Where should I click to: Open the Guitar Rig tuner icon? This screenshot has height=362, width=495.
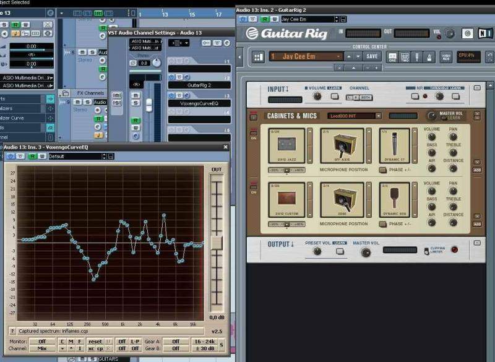[417, 57]
